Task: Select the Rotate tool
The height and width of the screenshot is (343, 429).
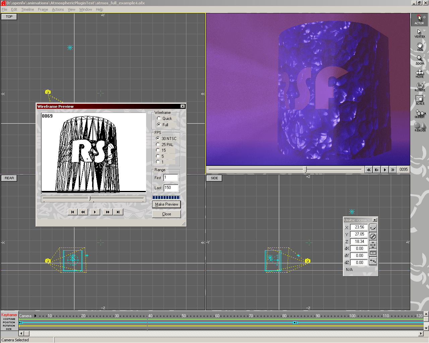Action: point(419,86)
